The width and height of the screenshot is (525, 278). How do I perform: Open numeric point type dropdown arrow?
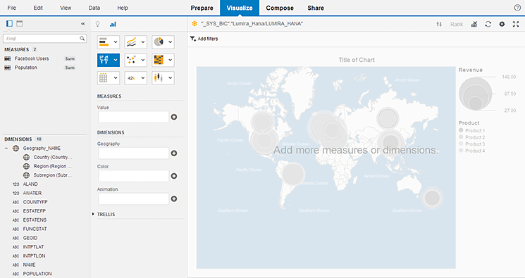pos(143,78)
